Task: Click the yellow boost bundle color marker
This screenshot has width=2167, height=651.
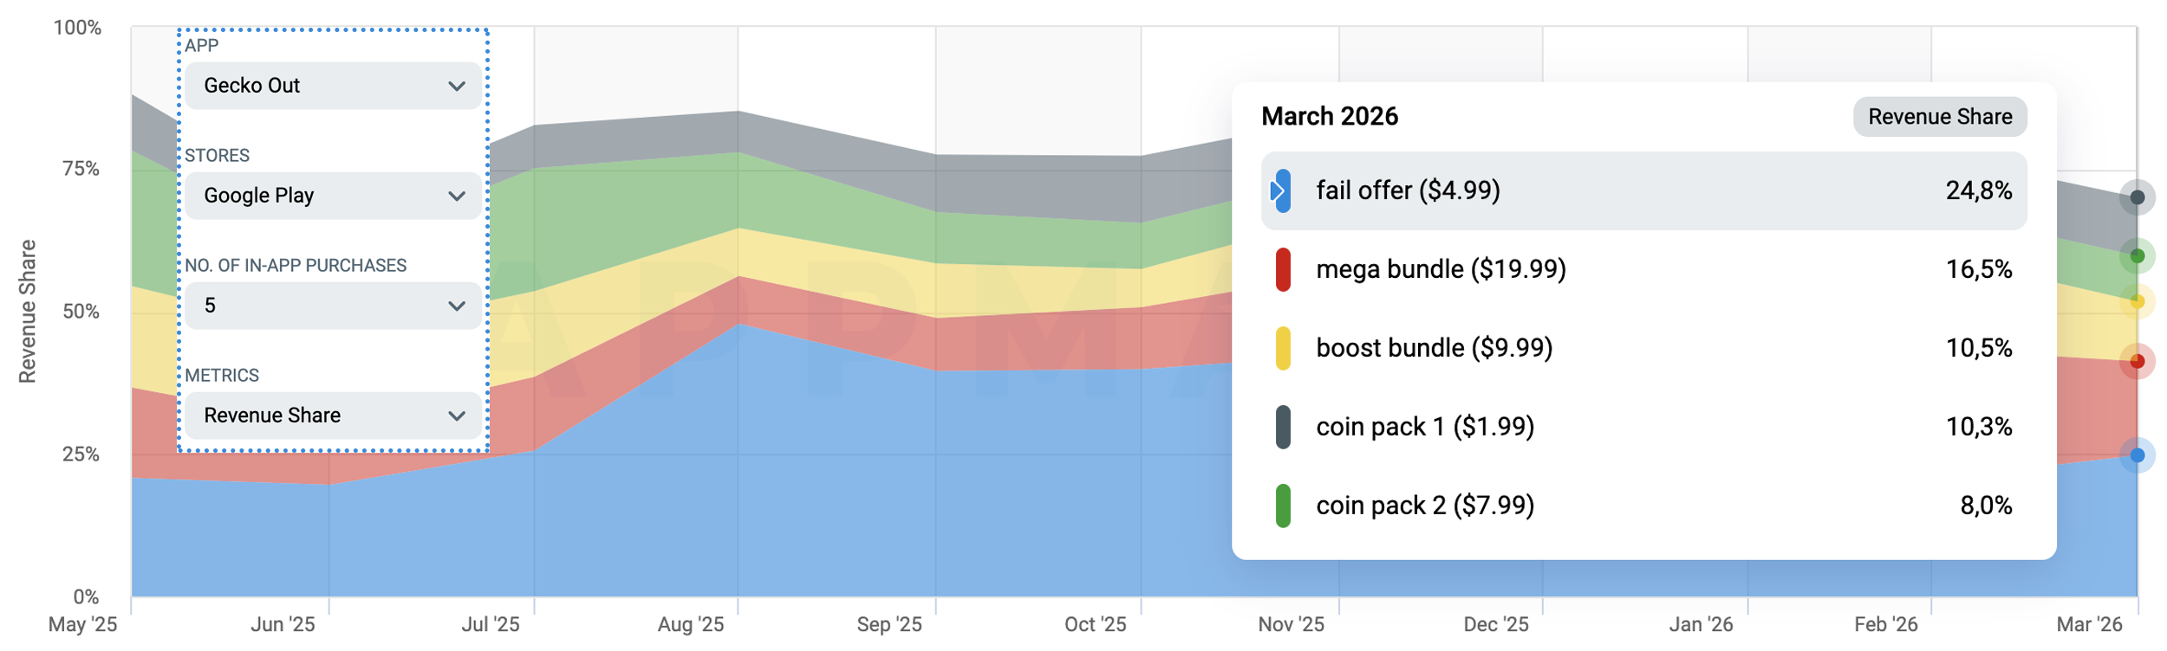Action: (x=1283, y=348)
